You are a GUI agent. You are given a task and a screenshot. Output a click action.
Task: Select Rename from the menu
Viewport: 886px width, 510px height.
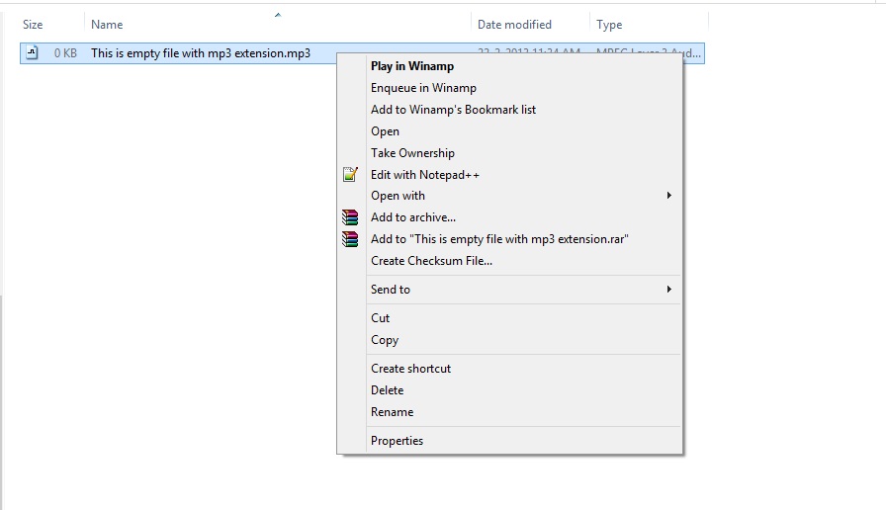pyautogui.click(x=393, y=412)
